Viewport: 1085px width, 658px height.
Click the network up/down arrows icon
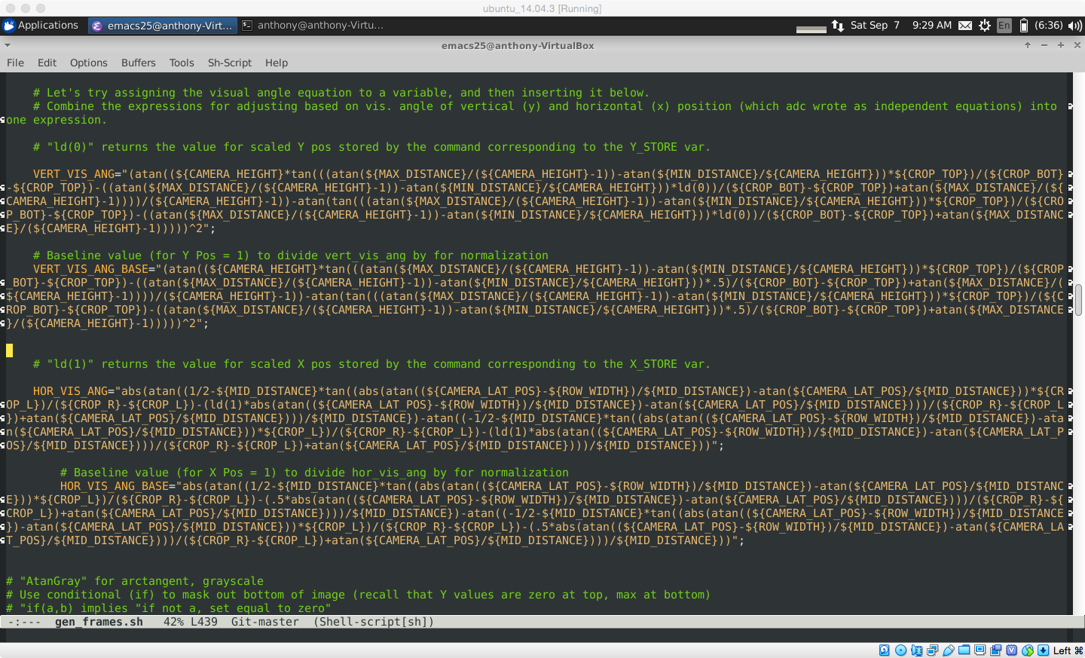(x=838, y=26)
